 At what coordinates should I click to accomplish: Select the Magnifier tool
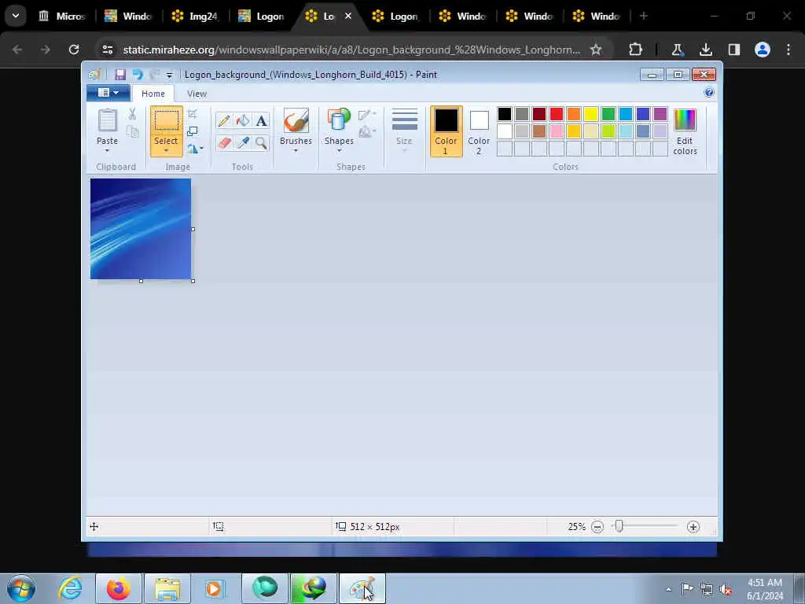tap(261, 142)
